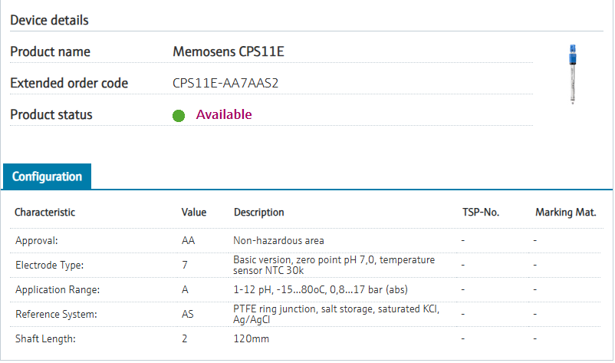Open the Memosens sensor product thumbnail

coord(572,73)
